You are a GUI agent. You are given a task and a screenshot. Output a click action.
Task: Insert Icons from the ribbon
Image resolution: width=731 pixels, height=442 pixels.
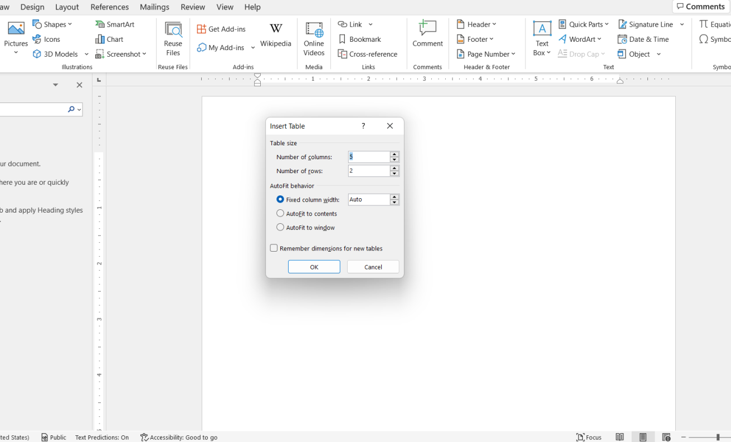[x=46, y=39]
